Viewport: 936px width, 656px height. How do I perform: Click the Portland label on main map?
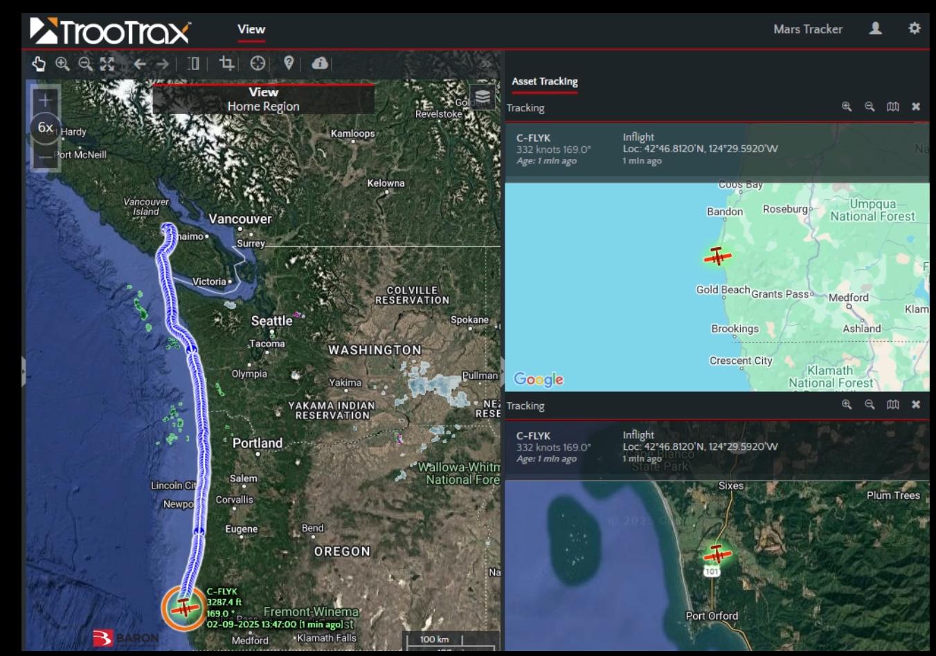[x=258, y=444]
